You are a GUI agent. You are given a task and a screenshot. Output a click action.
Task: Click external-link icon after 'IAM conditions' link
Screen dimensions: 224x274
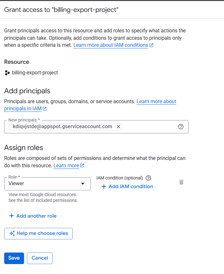click(x=151, y=46)
